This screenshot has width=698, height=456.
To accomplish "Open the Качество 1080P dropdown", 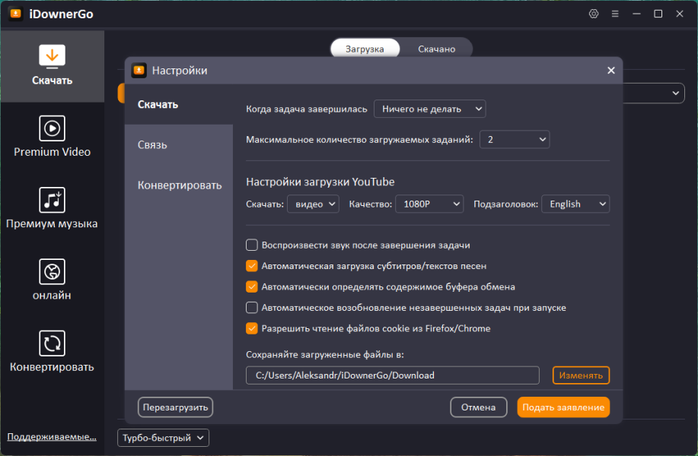I will click(x=429, y=204).
